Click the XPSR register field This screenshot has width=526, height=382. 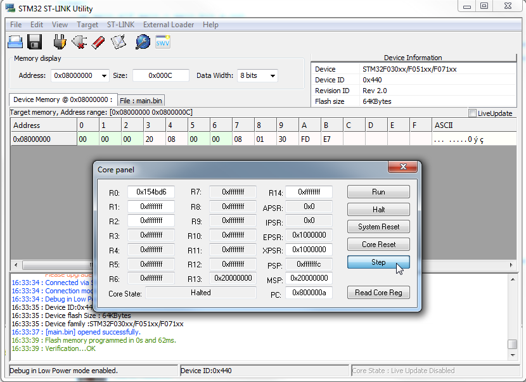[309, 250]
